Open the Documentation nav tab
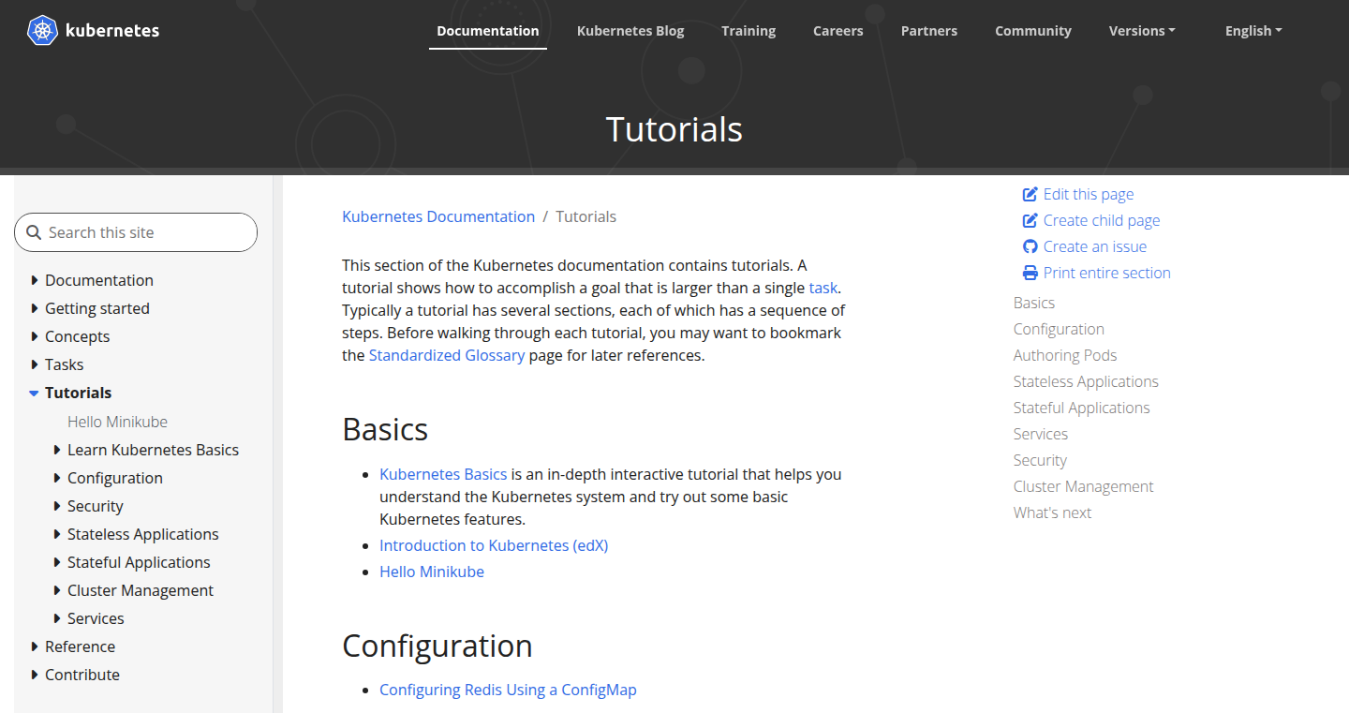This screenshot has height=713, width=1349. pyautogui.click(x=488, y=31)
